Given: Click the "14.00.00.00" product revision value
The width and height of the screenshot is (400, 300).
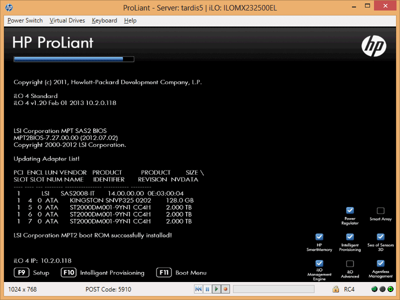Looking at the screenshot, I should coord(126,193).
